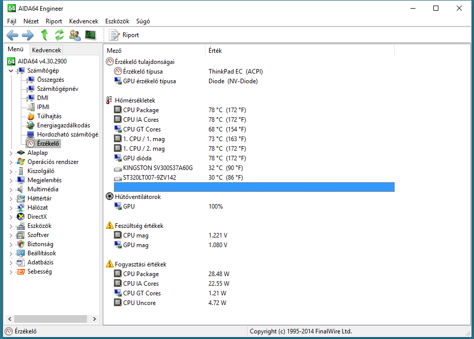Click the Eszközök devices icon
The image size is (474, 339).
[x=21, y=226]
